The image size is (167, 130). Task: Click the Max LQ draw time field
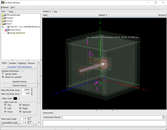click(x=26, y=94)
